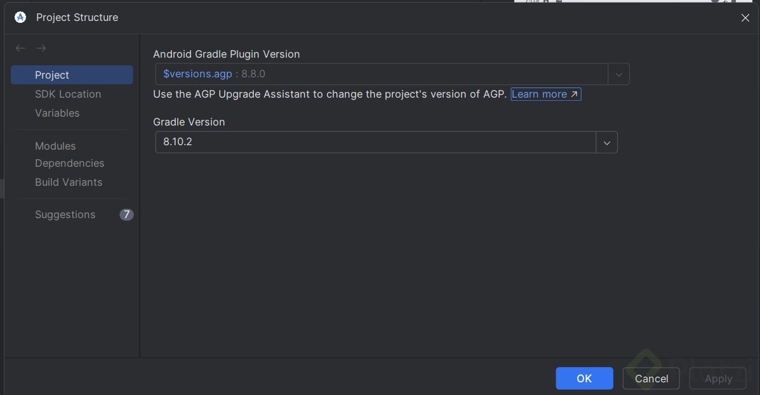Viewport: 760px width, 395px height.
Task: Go back with the left arrow
Action: tap(20, 48)
